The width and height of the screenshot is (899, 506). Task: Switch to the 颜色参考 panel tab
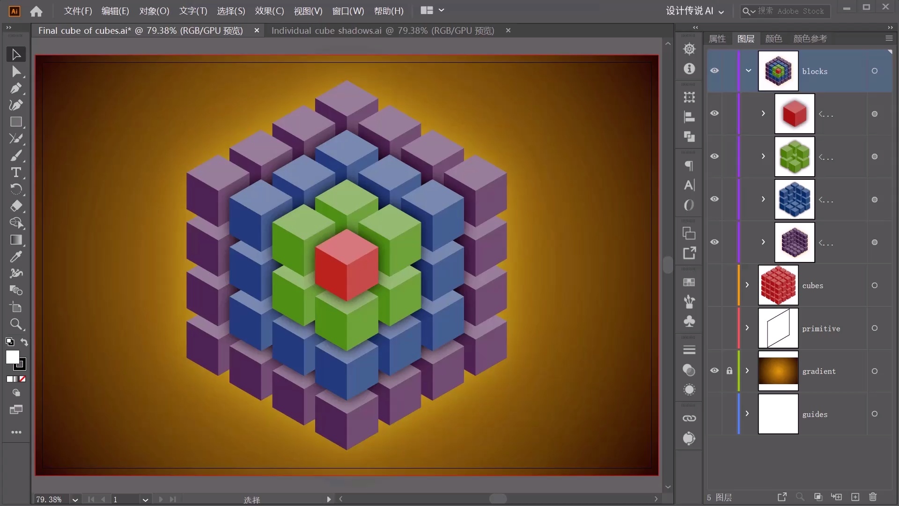point(810,38)
